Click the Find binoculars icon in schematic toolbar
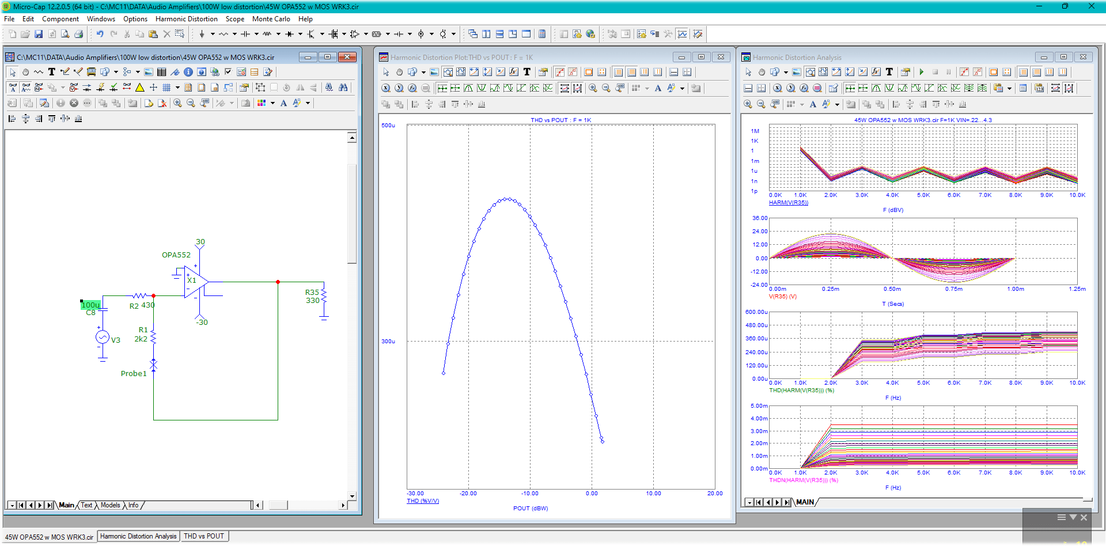Image resolution: width=1106 pixels, height=546 pixels. (343, 88)
